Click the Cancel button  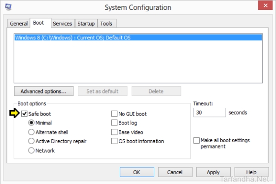(175, 172)
